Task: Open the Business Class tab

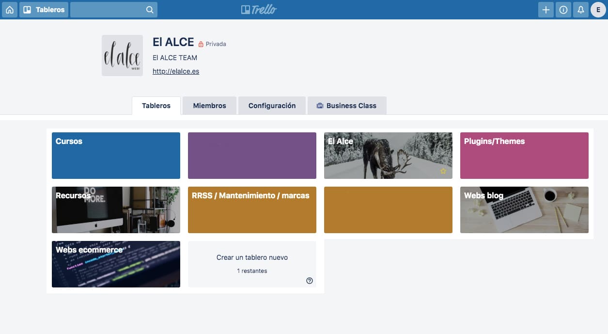Action: 347,106
